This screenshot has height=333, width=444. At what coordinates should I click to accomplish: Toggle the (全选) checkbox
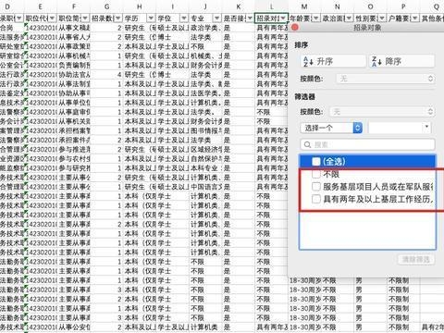(x=316, y=161)
